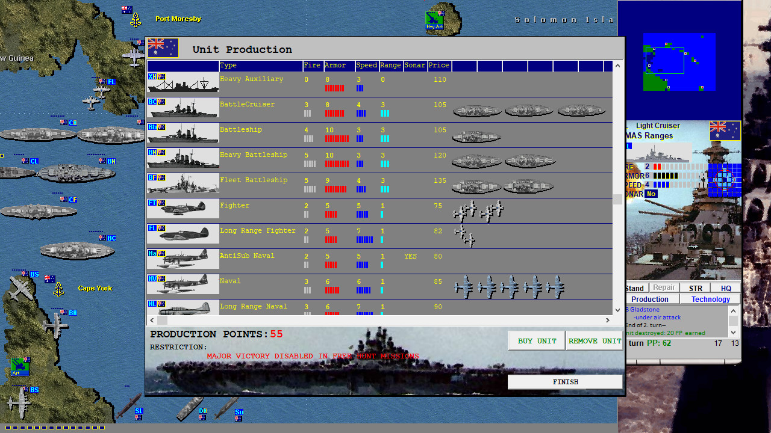Open the HQ tab
Screen dimensions: 771x433
(726, 288)
